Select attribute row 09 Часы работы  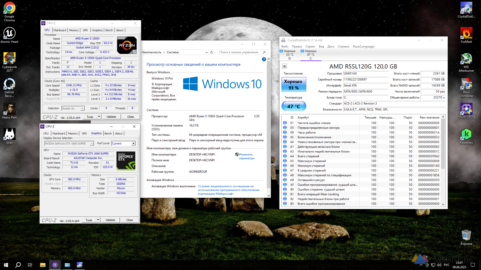[361, 132]
